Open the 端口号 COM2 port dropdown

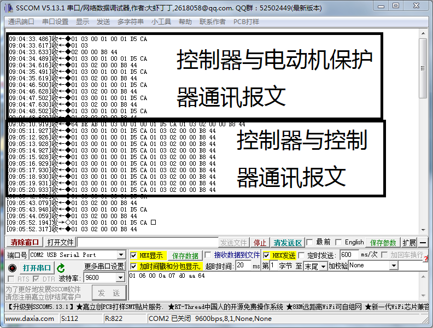point(121,255)
